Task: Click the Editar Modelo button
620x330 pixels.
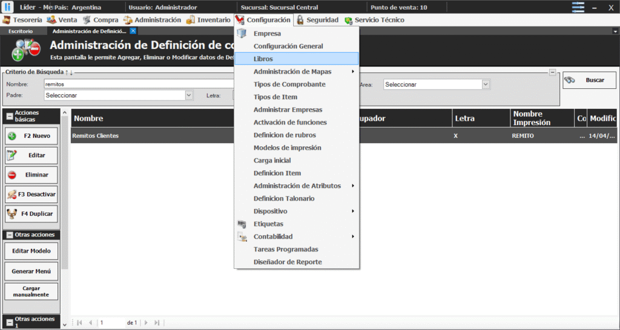Action: pyautogui.click(x=31, y=251)
